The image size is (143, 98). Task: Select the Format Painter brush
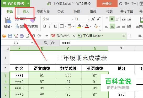(33, 20)
